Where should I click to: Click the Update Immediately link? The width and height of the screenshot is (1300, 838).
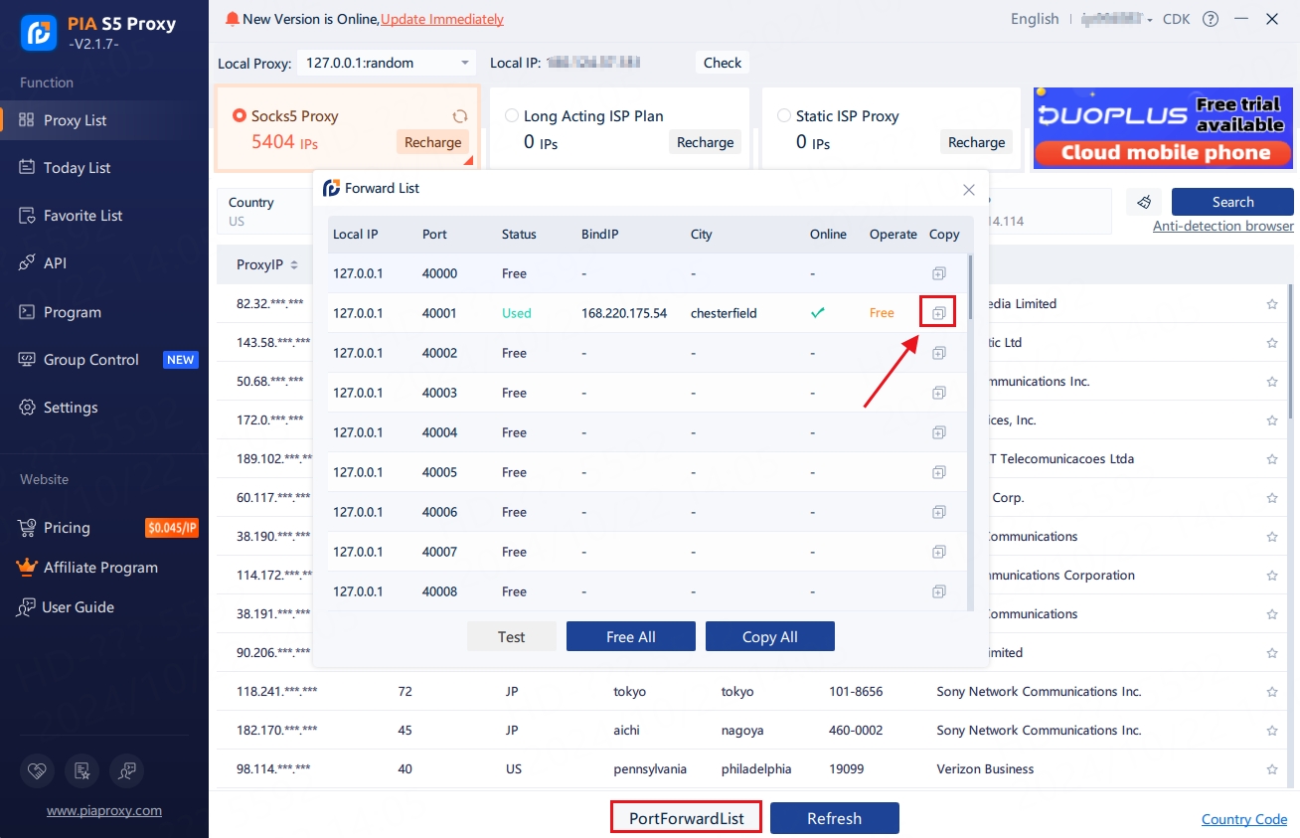click(441, 19)
